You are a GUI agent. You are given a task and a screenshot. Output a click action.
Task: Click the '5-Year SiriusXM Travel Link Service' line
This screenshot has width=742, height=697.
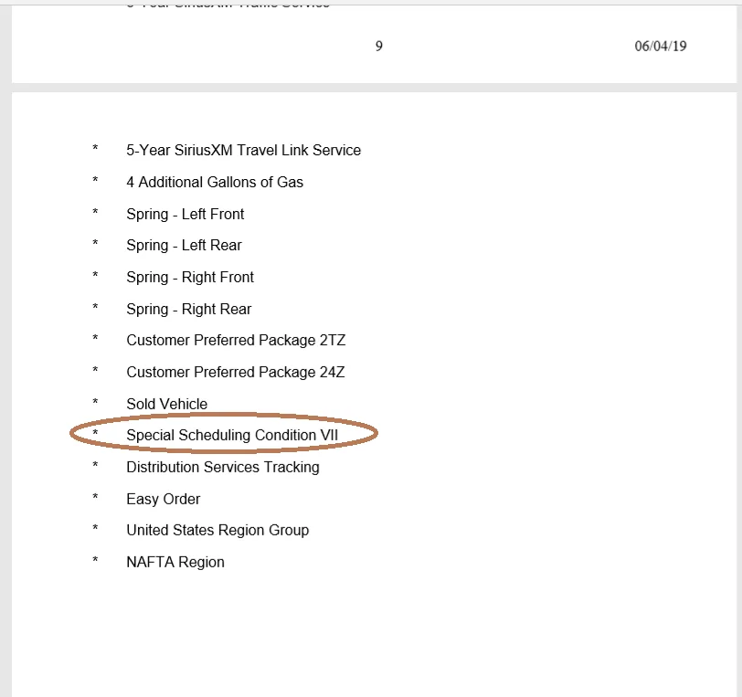243,151
